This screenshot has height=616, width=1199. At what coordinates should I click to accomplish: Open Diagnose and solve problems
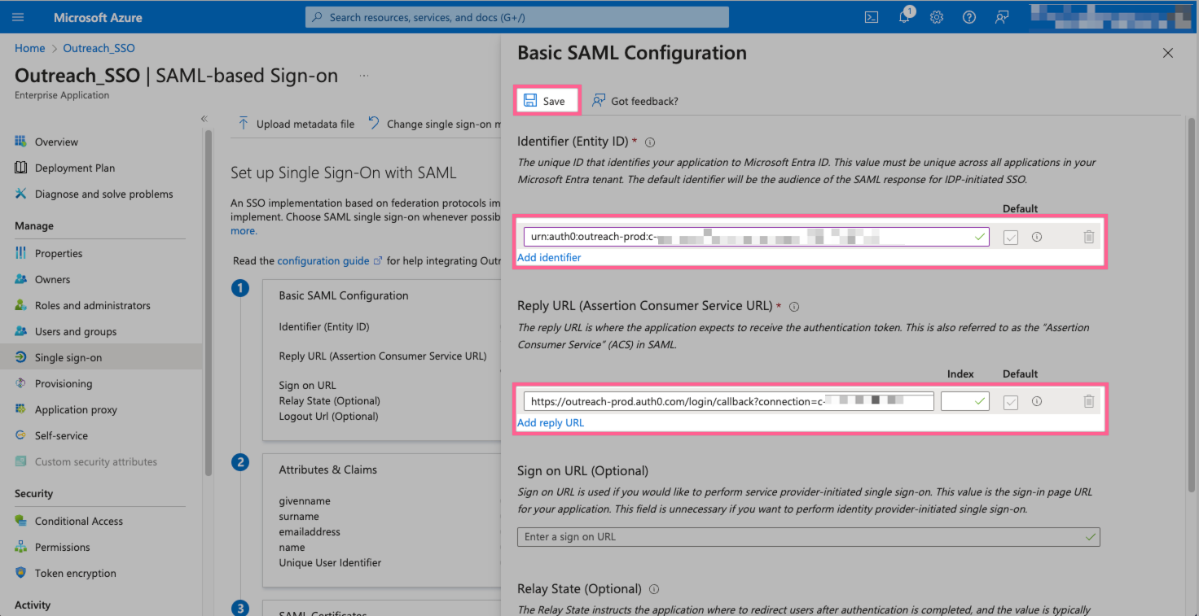103,194
